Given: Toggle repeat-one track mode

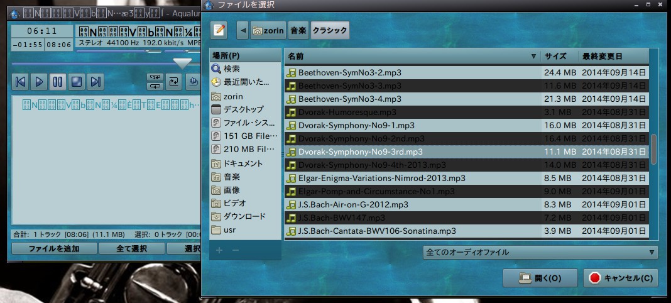Looking at the screenshot, I should click(x=155, y=77).
